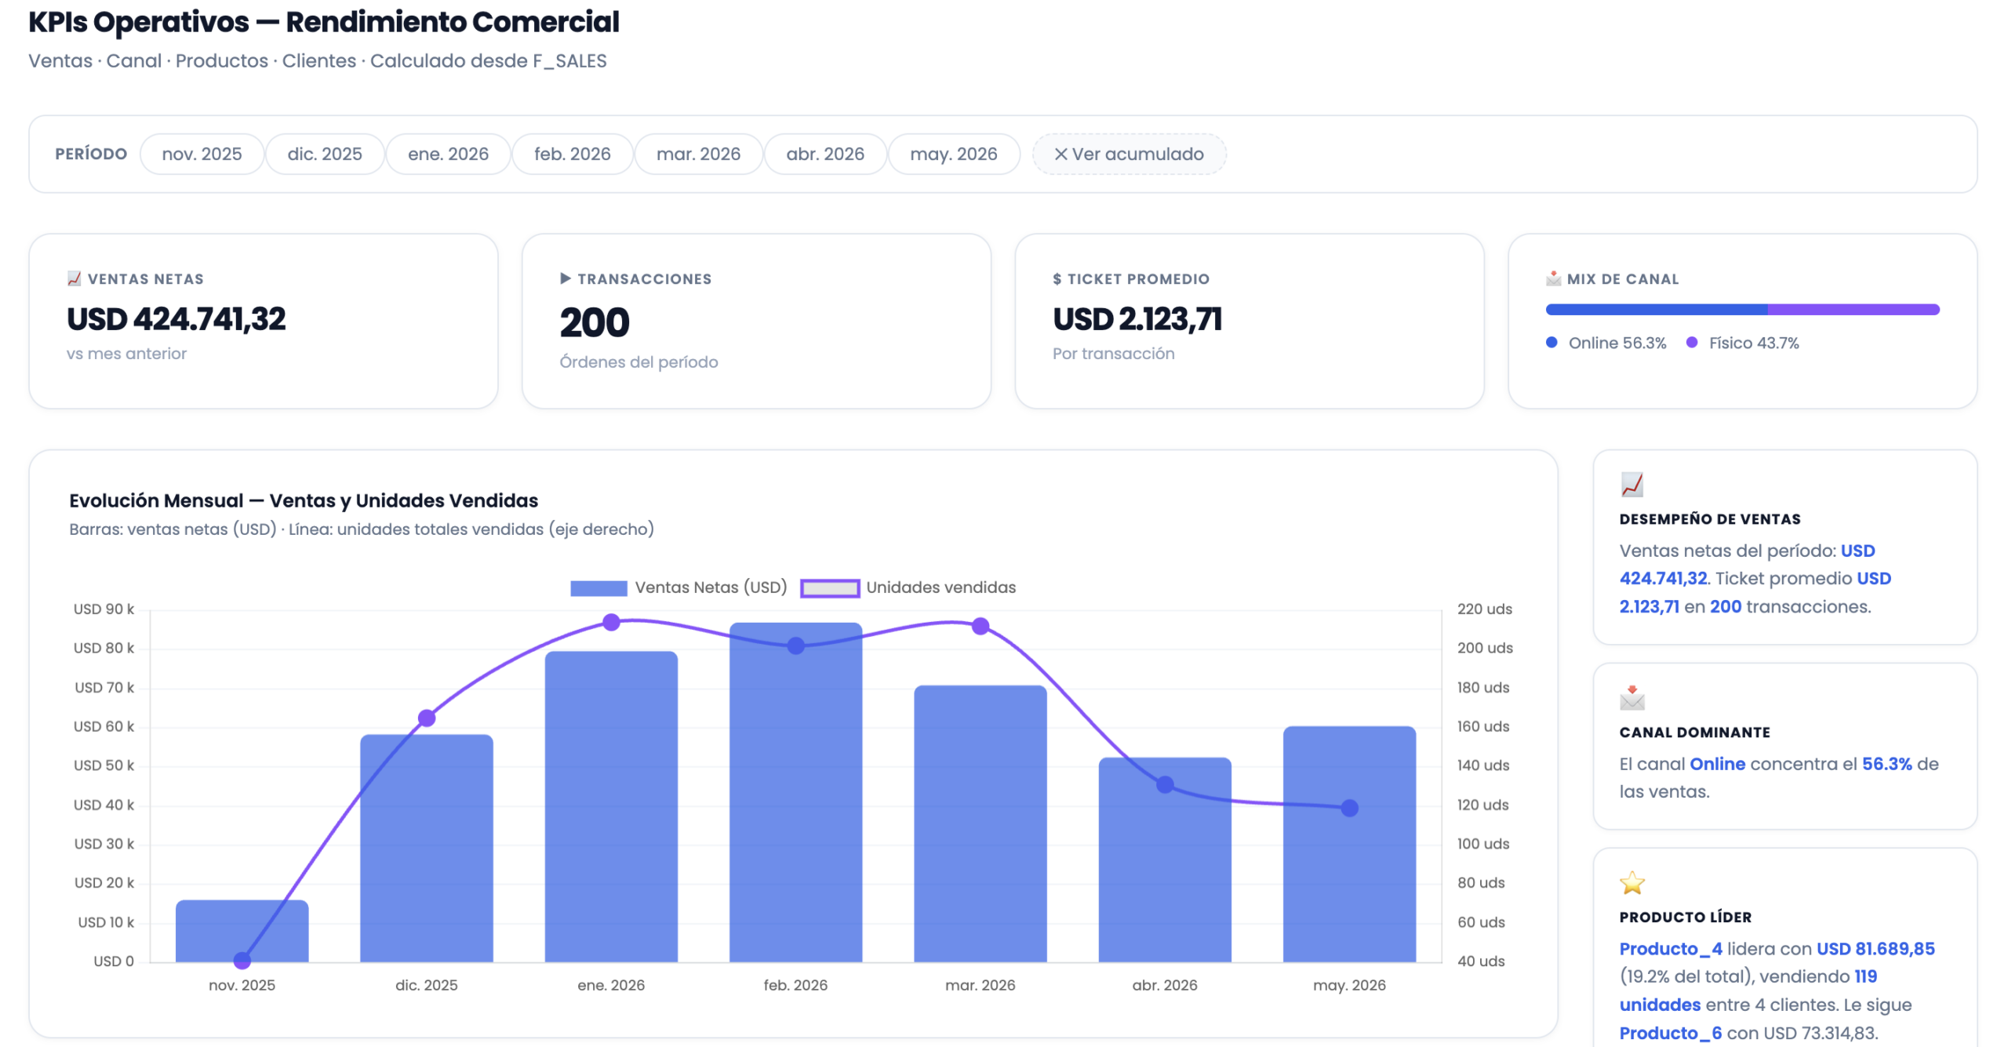Click the chart icon beside Ventas Netas

click(x=75, y=278)
